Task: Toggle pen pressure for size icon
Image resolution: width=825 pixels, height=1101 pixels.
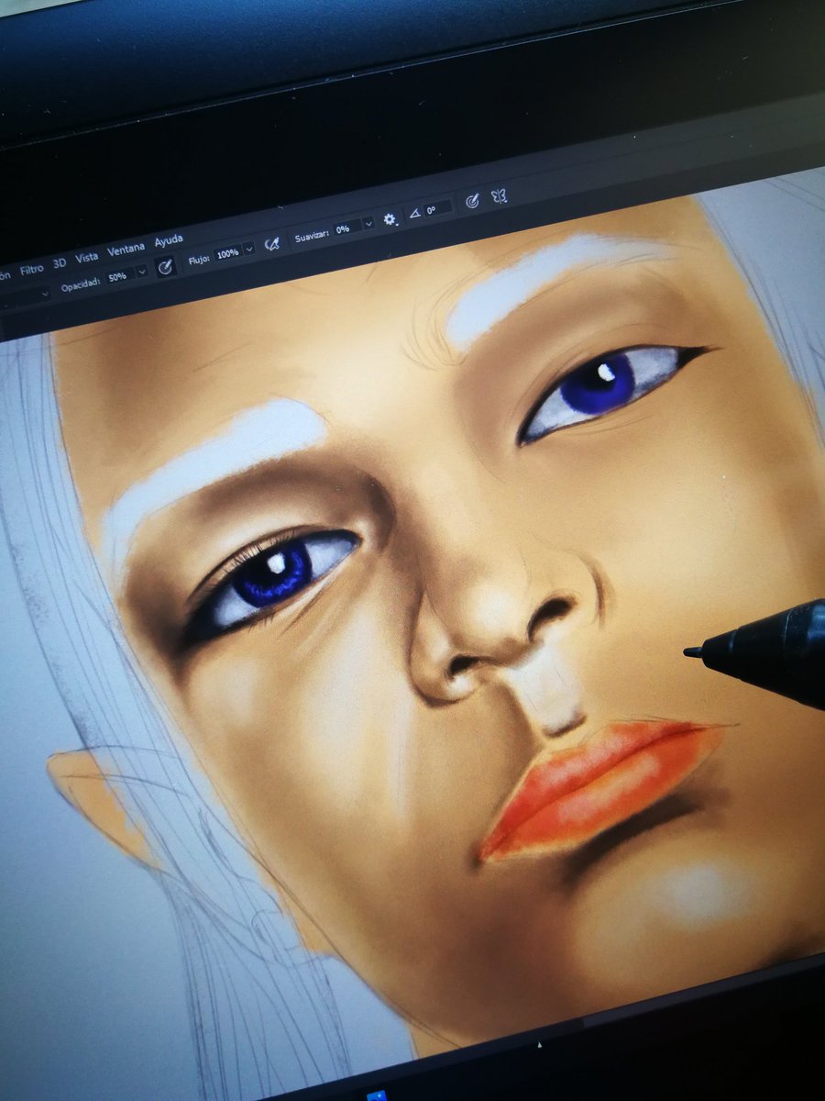Action: 472,201
